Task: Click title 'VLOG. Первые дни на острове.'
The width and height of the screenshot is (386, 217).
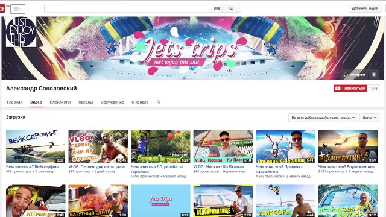Action: 97,167
